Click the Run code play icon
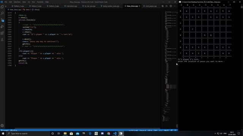 click(166, 6)
